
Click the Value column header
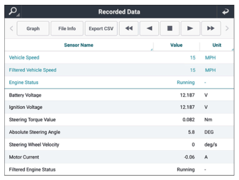(176, 45)
